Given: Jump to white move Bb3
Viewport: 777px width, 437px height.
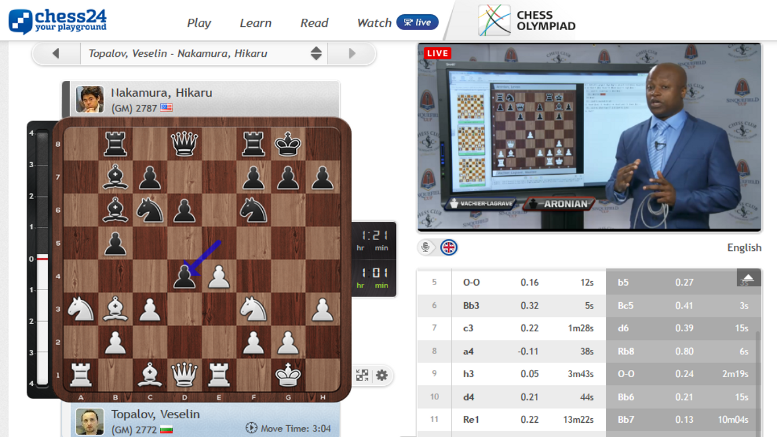Looking at the screenshot, I should (472, 306).
